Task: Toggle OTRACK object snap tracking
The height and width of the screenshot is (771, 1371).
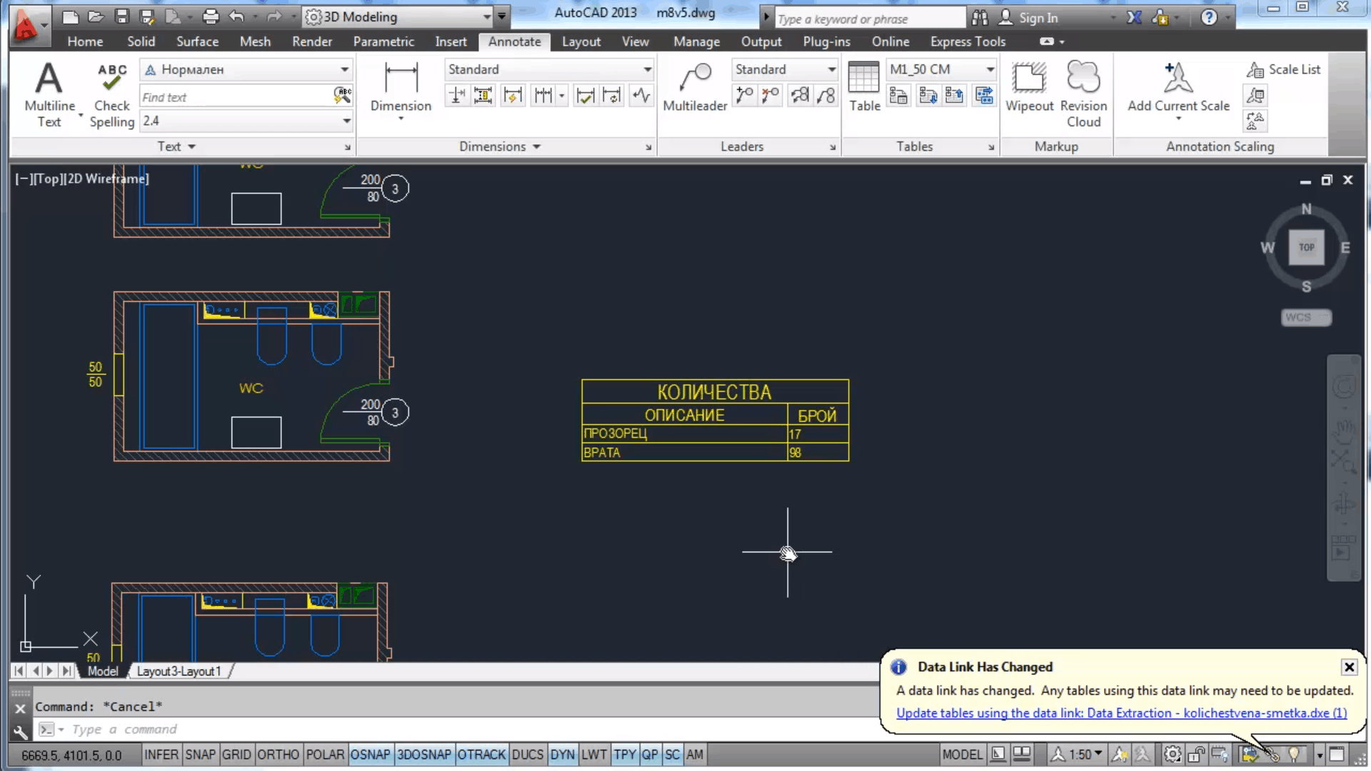Action: click(x=481, y=755)
